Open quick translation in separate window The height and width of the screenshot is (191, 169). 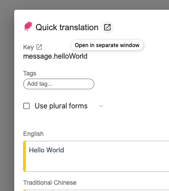click(107, 28)
